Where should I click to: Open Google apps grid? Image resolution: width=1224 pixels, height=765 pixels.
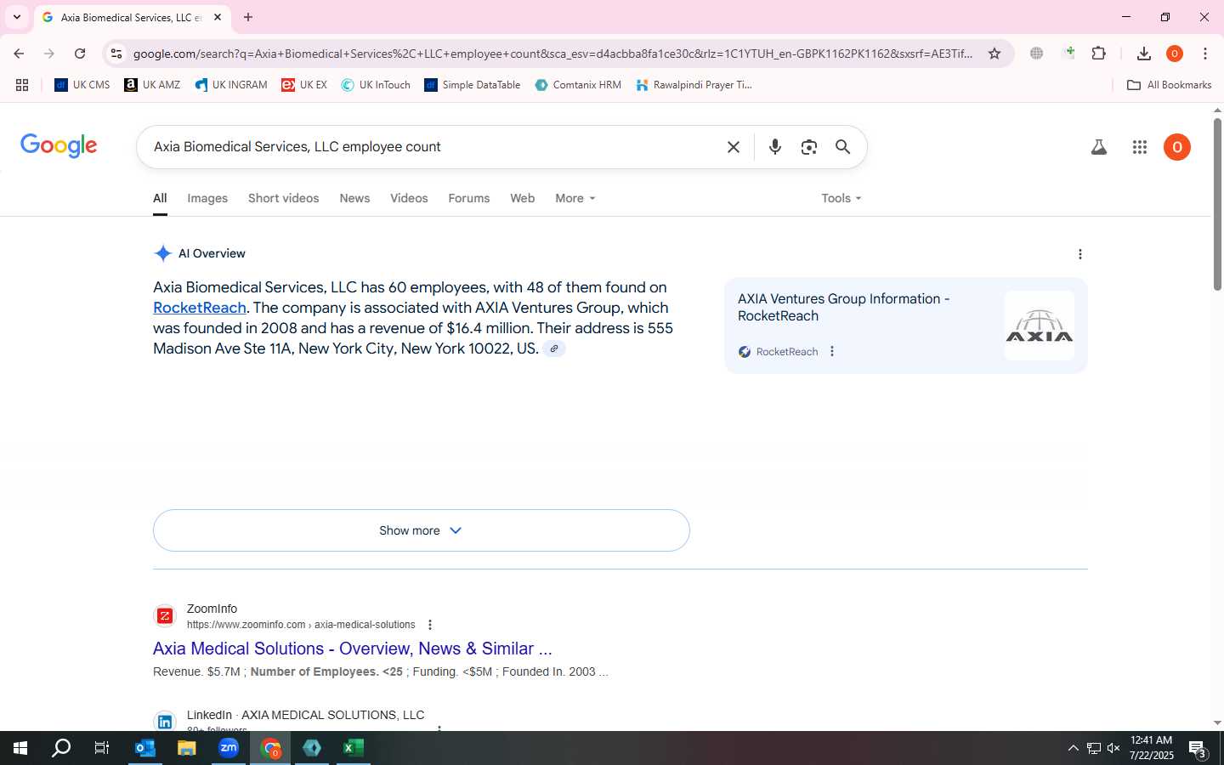coord(1140,147)
